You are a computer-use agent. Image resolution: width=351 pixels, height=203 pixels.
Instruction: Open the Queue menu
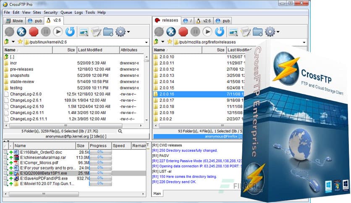[x=66, y=13]
